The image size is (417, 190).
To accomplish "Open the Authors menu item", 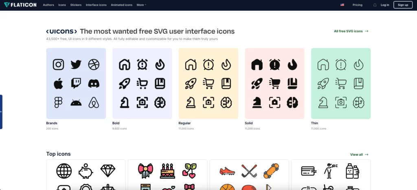I will click(x=48, y=5).
